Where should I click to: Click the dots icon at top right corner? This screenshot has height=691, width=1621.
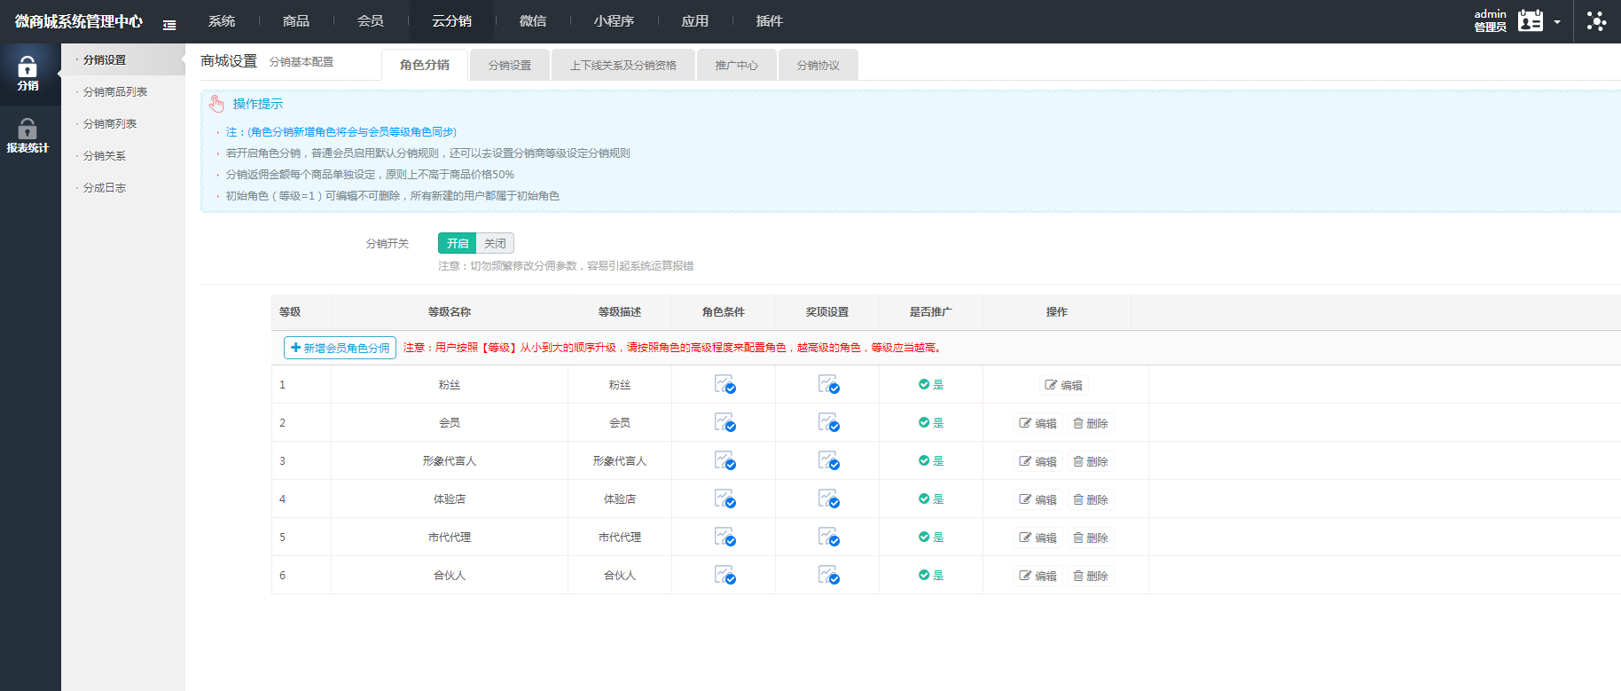pyautogui.click(x=1596, y=21)
